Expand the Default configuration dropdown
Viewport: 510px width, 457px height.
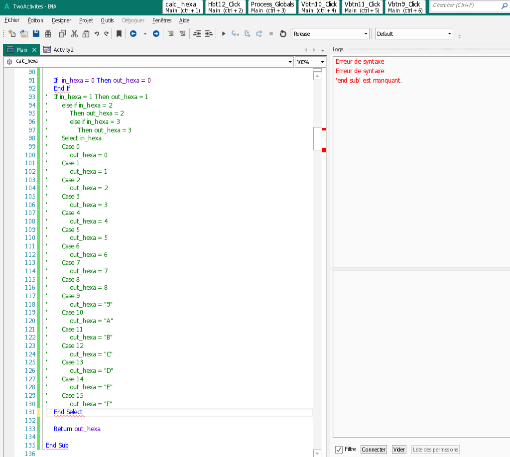tap(449, 34)
